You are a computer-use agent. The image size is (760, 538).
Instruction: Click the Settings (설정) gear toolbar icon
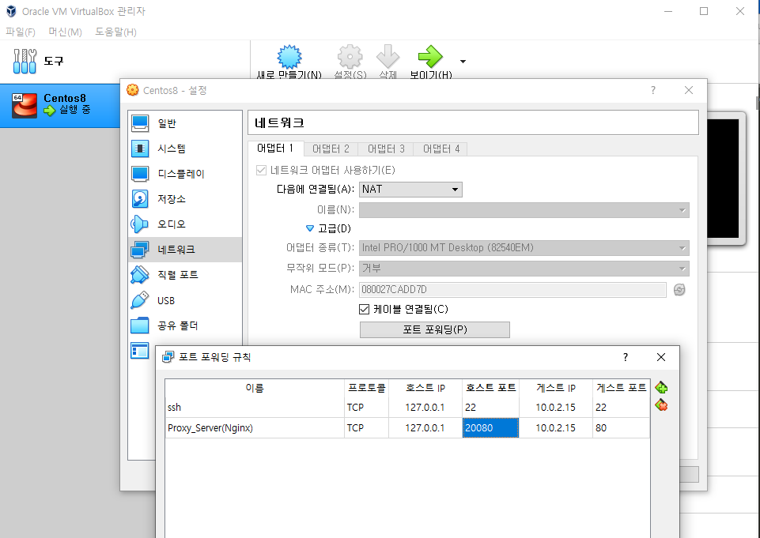pyautogui.click(x=350, y=57)
